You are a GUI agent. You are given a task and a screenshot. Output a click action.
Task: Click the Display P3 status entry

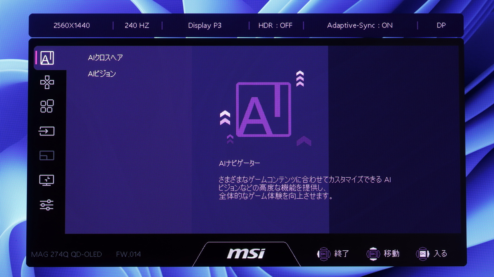[x=205, y=25]
